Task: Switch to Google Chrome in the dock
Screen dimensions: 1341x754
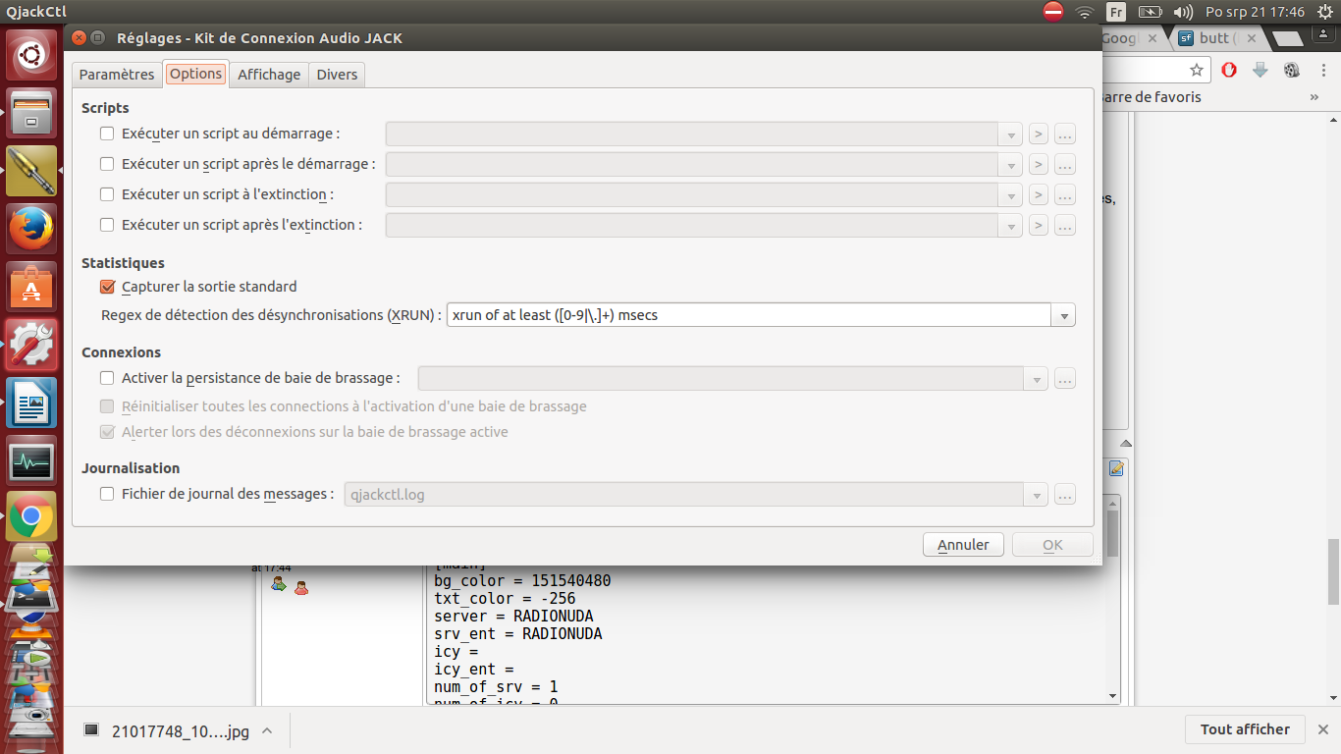Action: [32, 516]
